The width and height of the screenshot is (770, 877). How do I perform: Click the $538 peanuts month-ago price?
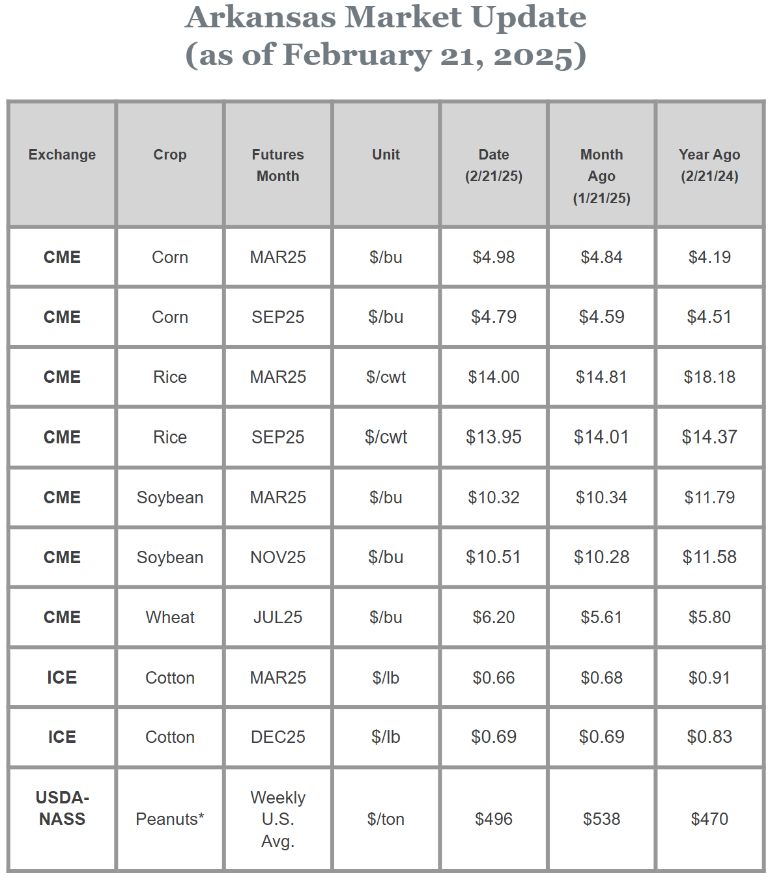click(601, 819)
